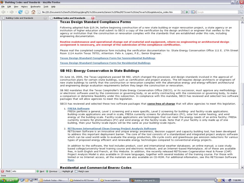The image size is (244, 183).
Task: Click the third quick launch icon
Action: tap(31, 180)
